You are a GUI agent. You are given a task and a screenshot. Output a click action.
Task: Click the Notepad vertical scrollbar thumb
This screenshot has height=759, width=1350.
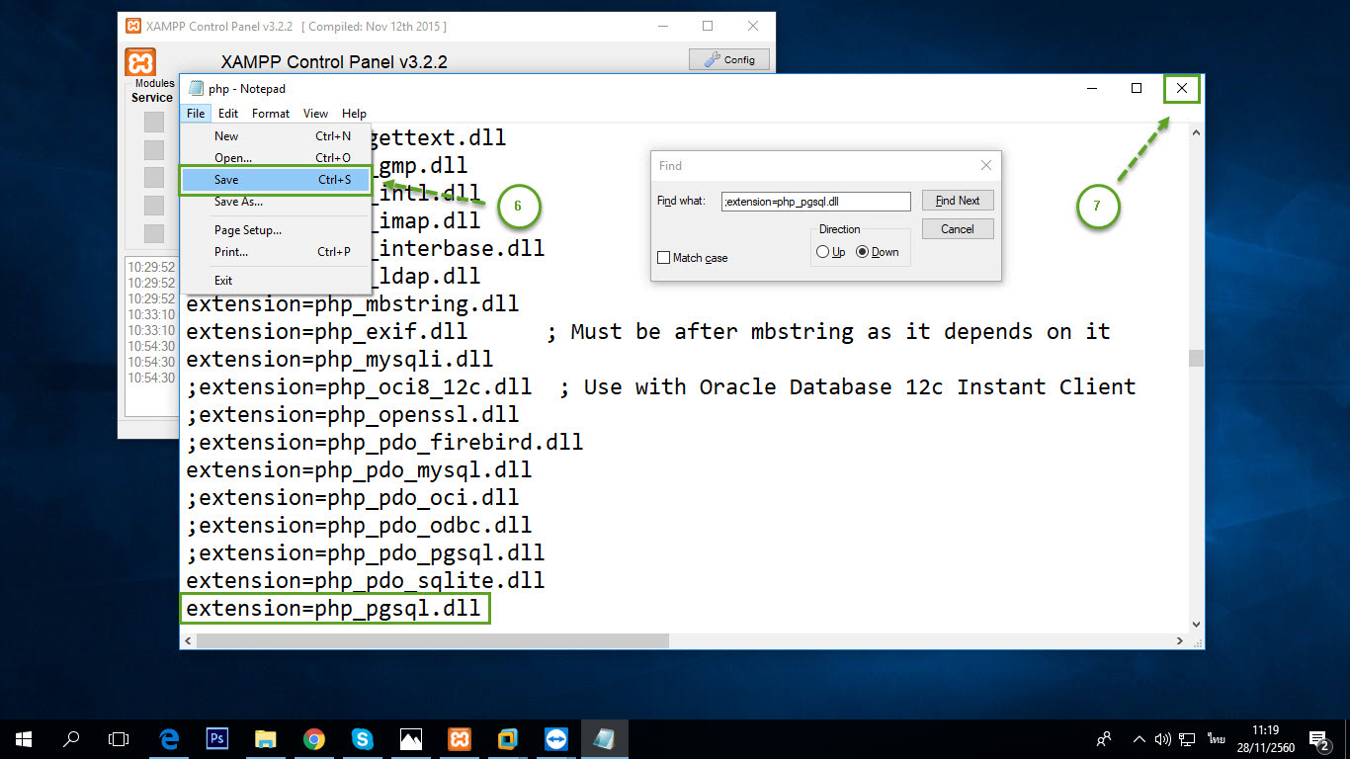(x=1196, y=358)
